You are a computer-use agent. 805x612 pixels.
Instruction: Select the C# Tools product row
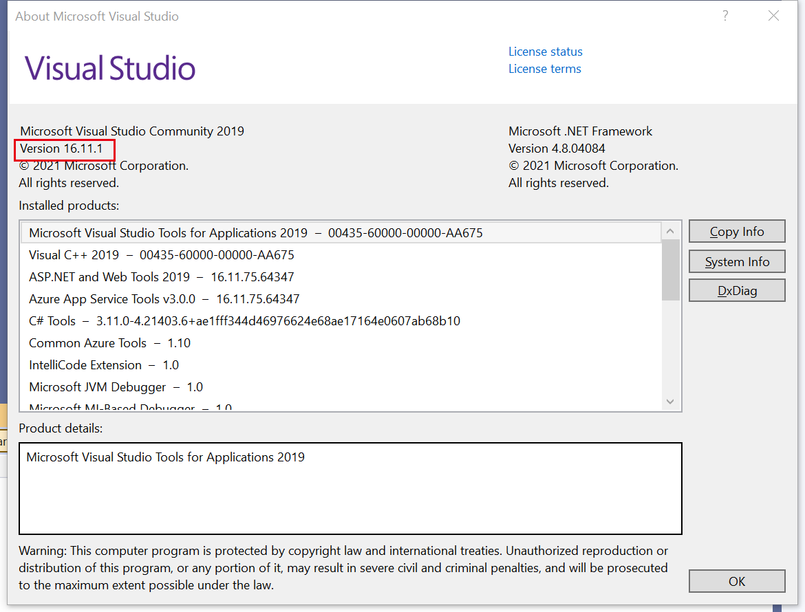click(341, 321)
